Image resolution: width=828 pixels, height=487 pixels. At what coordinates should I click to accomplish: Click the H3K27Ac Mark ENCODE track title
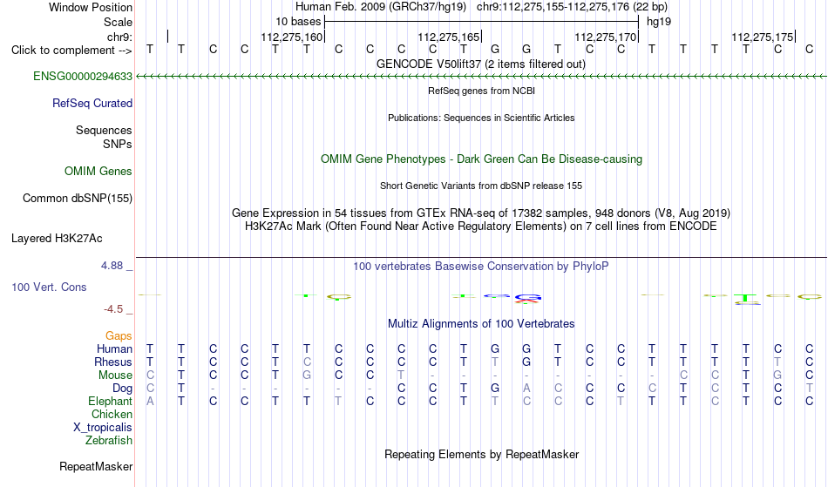481,227
